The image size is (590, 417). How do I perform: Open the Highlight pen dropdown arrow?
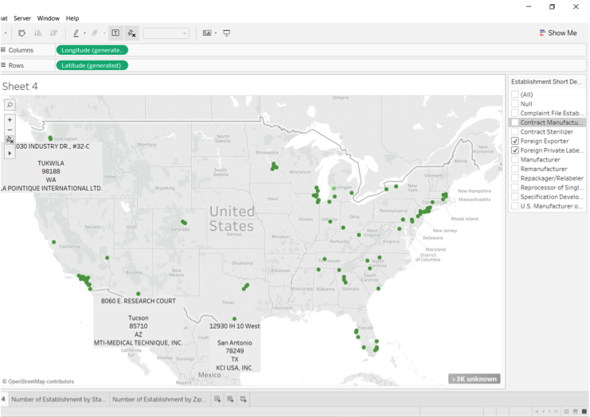(x=84, y=33)
